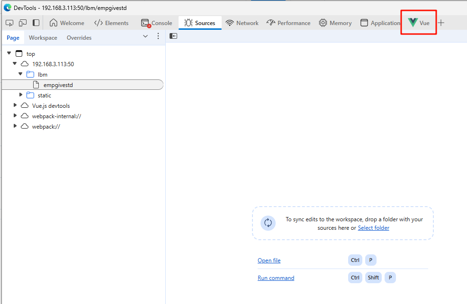The image size is (467, 304).
Task: Switch to the Overrides subtab
Action: (79, 38)
